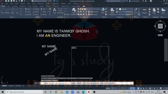Click the Match Layer button
168x94 pixels.
[x=93, y=14]
